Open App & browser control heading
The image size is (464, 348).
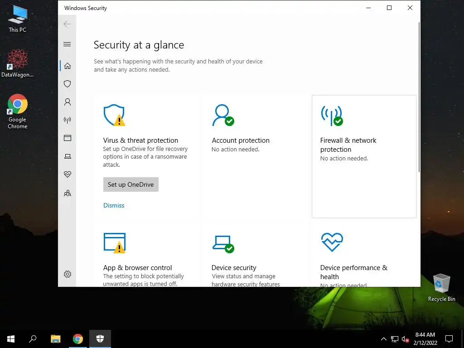coord(137,267)
